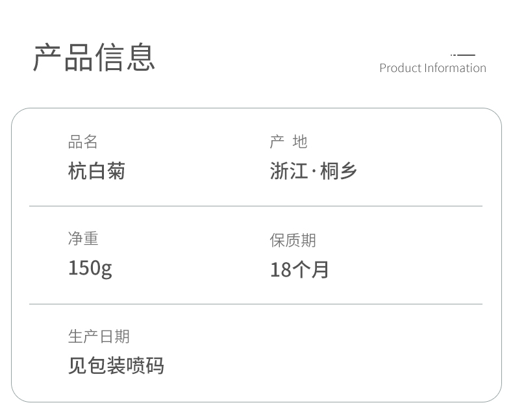This screenshot has width=513, height=418.
Task: Click the divider line below 杭白菊
Action: click(256, 206)
